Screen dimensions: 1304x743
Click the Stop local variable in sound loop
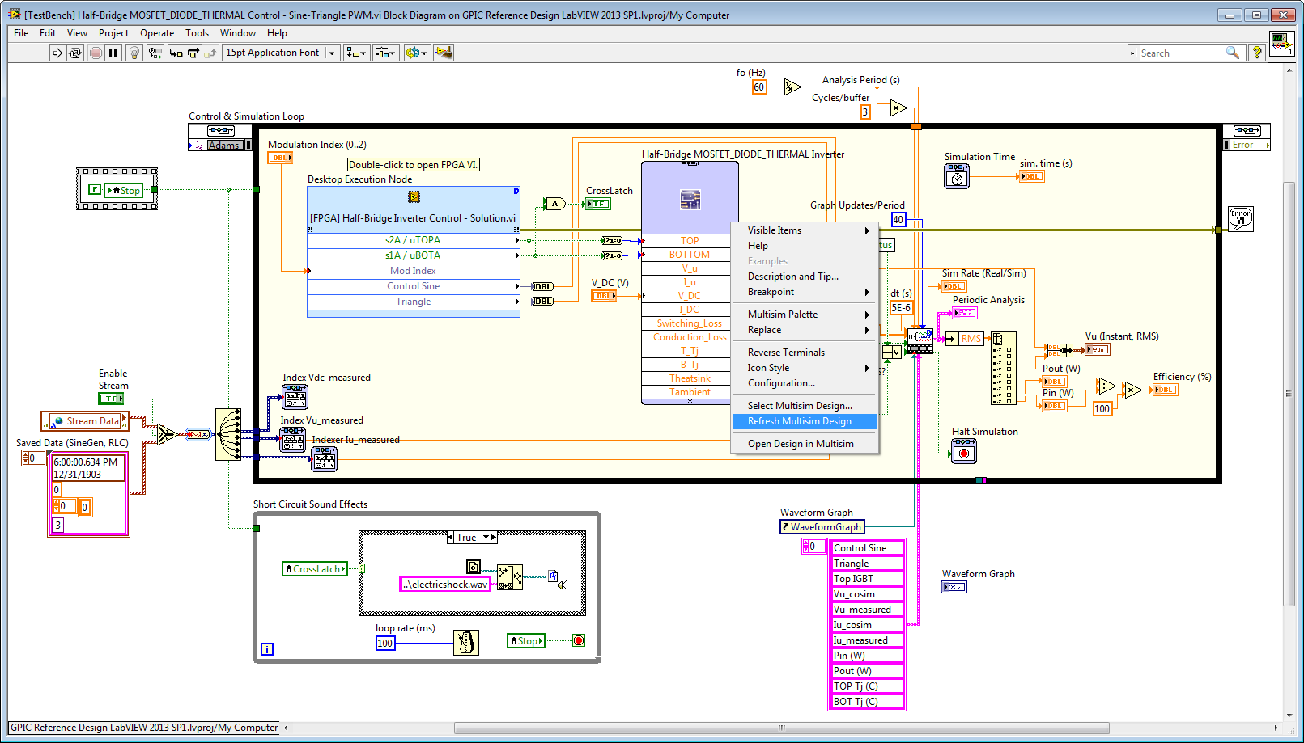(526, 641)
